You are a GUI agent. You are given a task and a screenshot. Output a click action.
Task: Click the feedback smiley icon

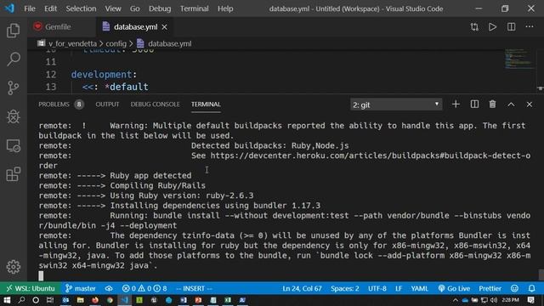(x=514, y=288)
